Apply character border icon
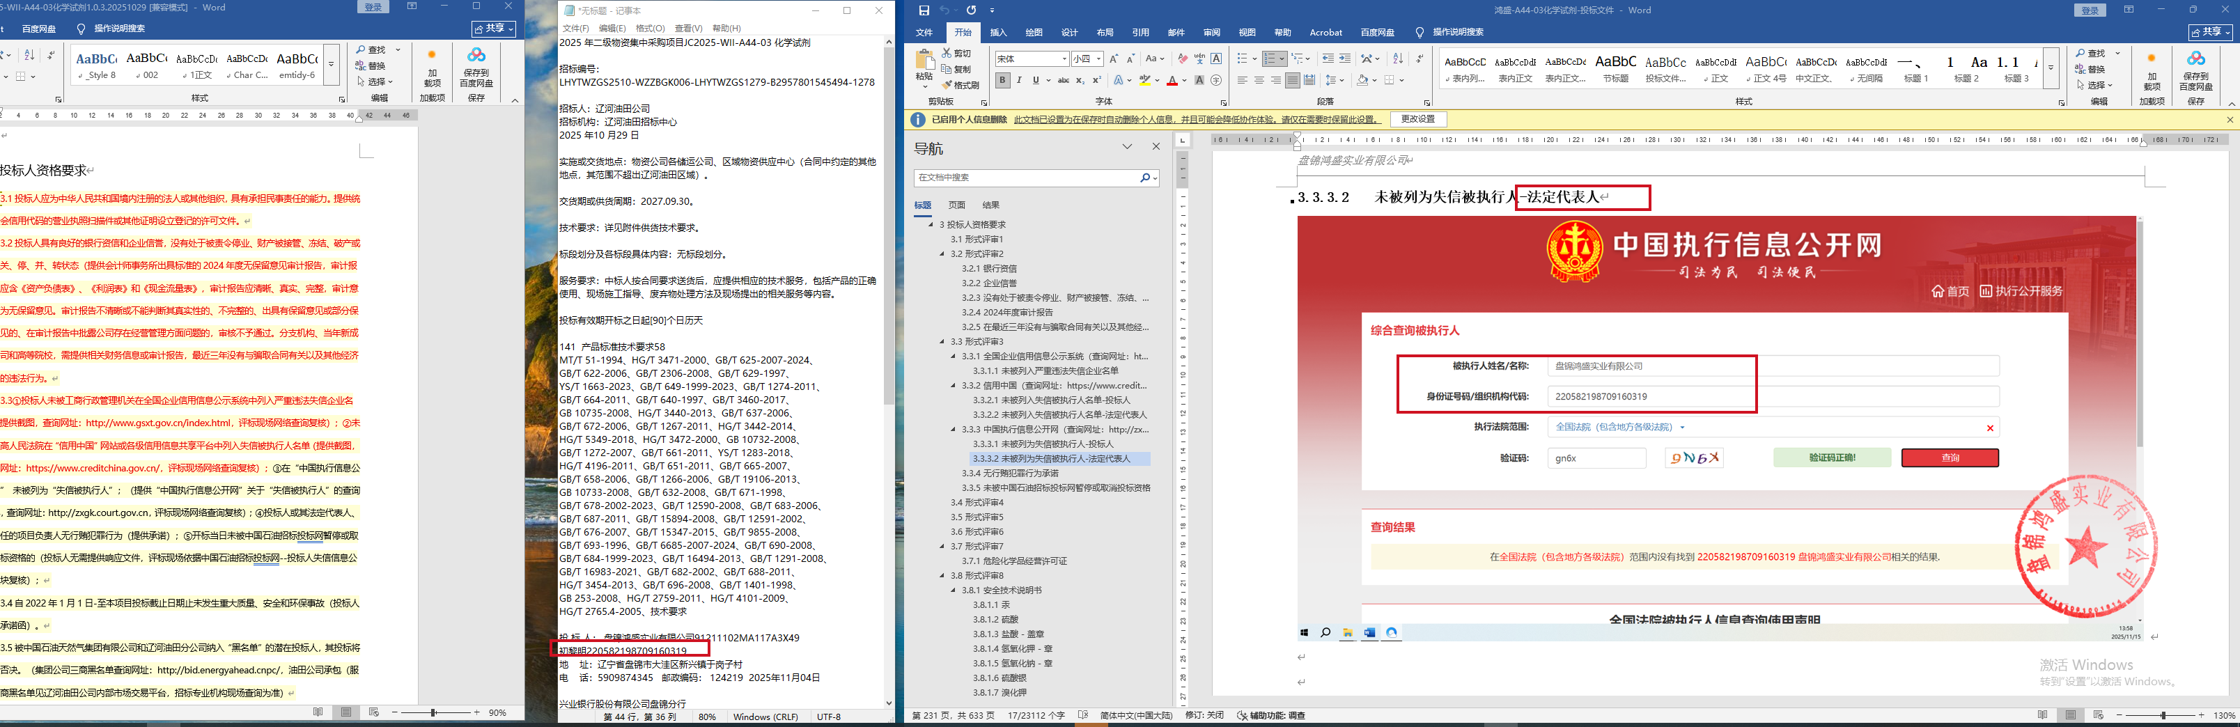 coord(1215,58)
